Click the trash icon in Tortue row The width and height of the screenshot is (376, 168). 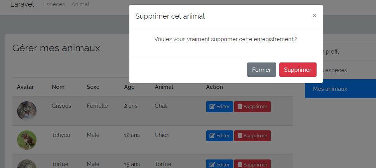point(240,165)
